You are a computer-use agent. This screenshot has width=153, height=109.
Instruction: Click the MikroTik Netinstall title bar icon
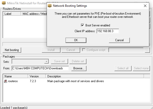[x=4, y=3]
